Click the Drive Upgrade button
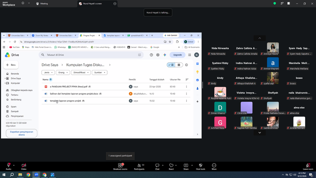The image size is (316, 178). point(177,55)
